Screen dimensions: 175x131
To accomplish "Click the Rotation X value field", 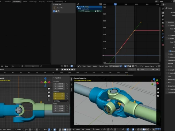I will [x=59, y=94].
